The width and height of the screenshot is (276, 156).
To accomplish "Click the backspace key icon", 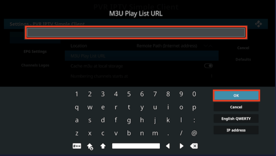I will point(194,146).
